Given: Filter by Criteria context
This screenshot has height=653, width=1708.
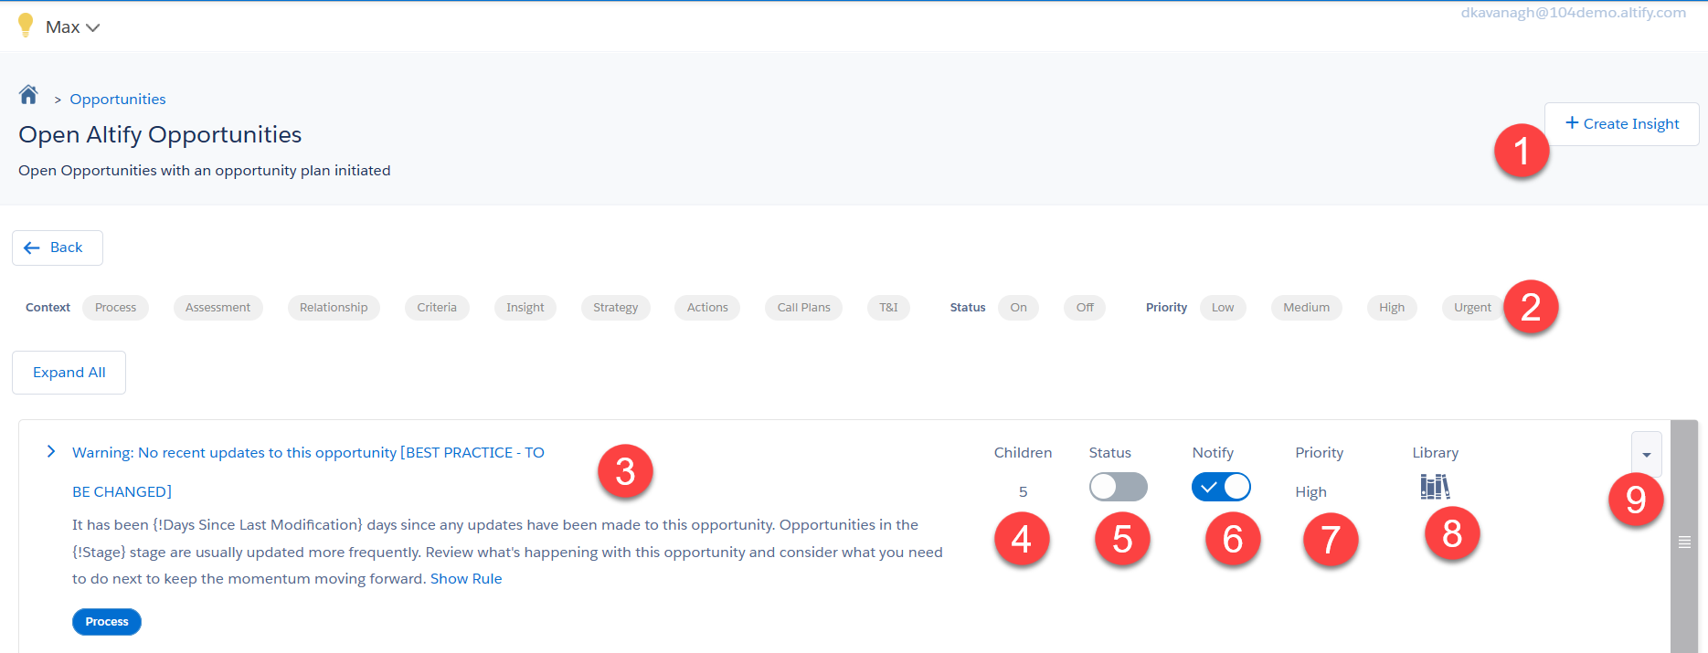Looking at the screenshot, I should click(437, 308).
